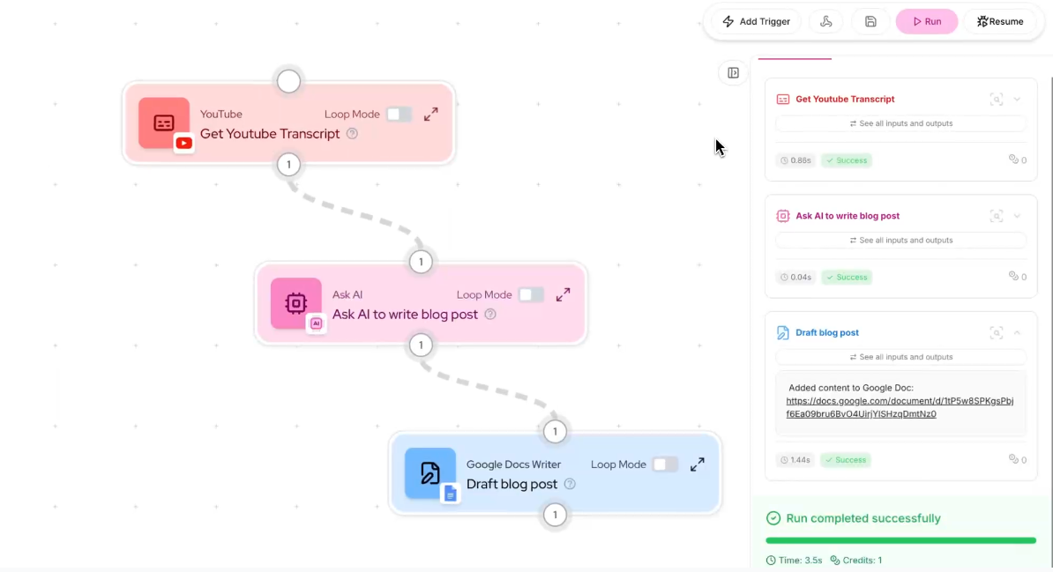Expand the Draft blog post node

(x=697, y=464)
